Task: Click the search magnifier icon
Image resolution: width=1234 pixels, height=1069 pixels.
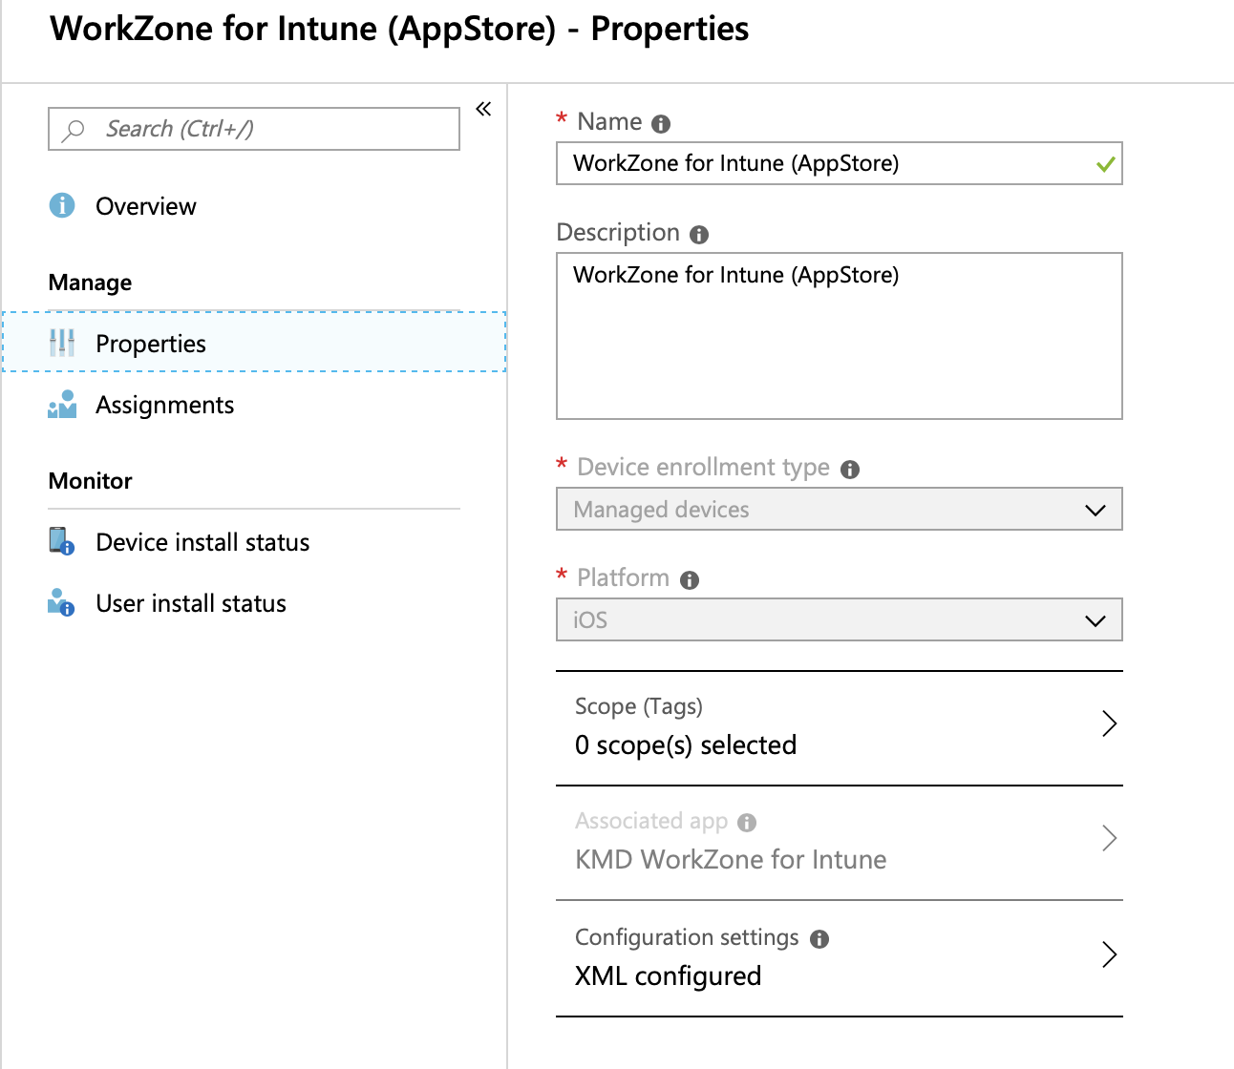Action: 74,130
